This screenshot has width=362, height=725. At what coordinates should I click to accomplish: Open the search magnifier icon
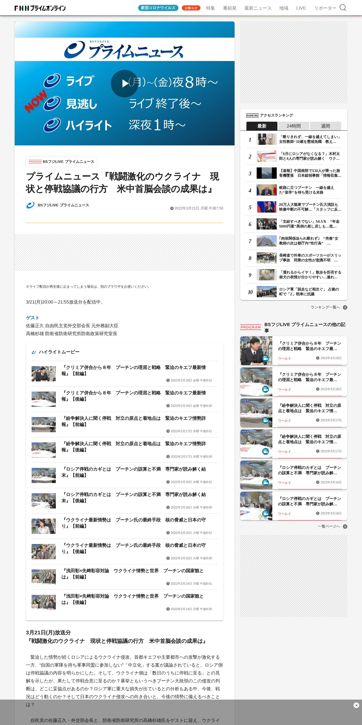click(343, 8)
